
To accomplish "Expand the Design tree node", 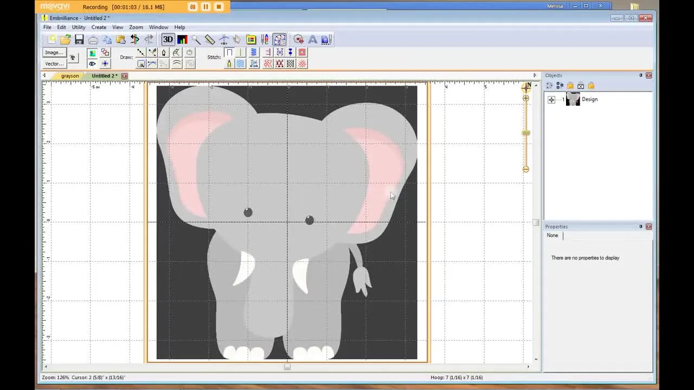I will [551, 100].
